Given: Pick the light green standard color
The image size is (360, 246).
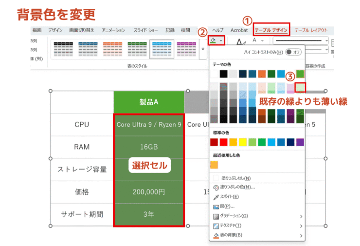Looking at the screenshot, I should [252, 142].
